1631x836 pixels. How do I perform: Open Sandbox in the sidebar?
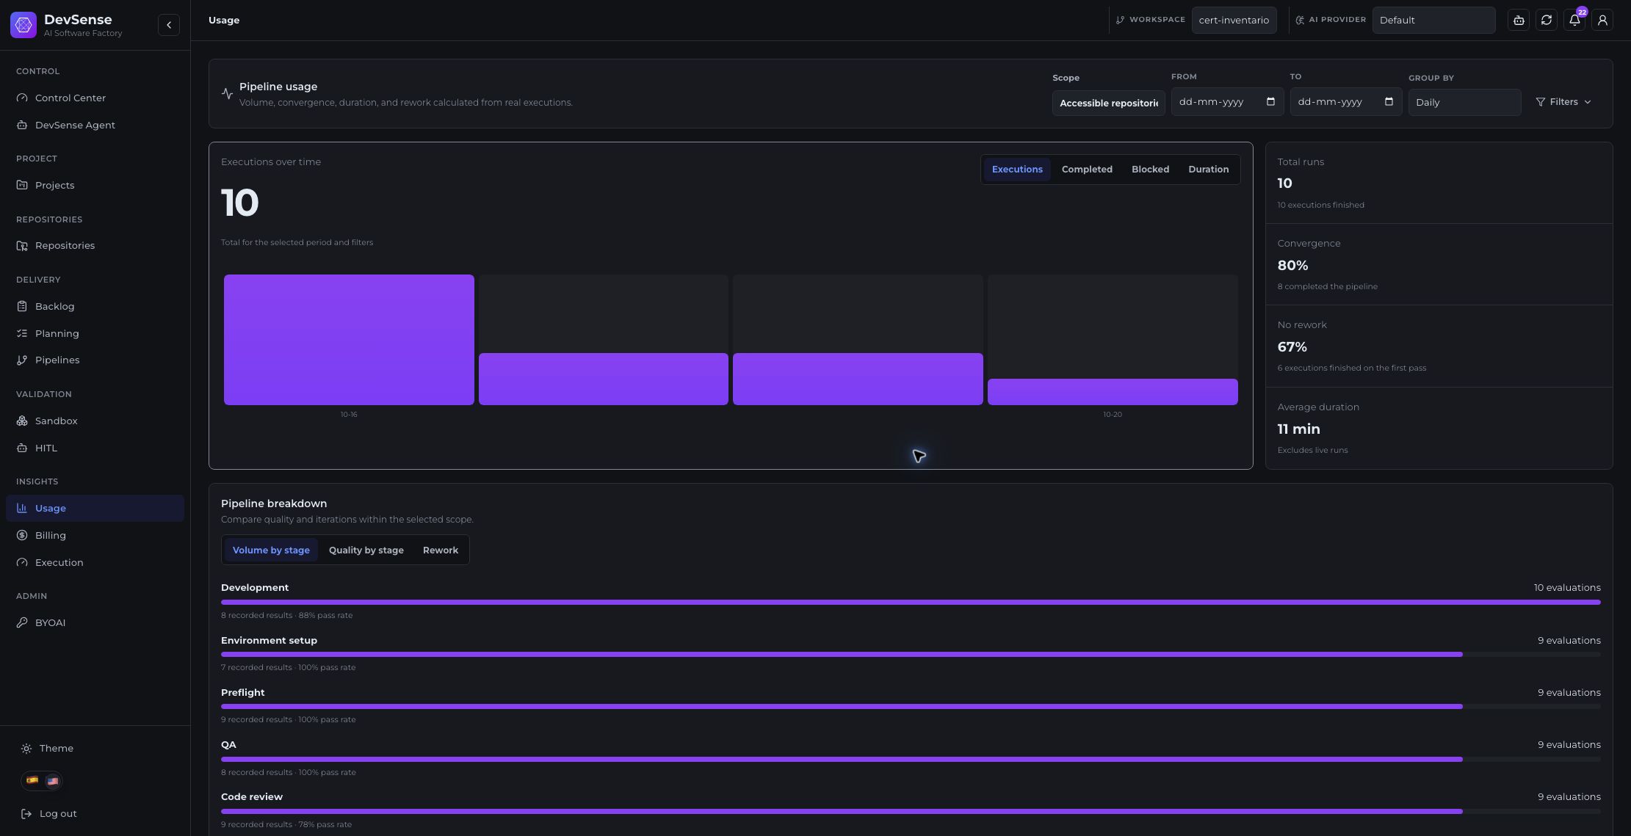[95, 421]
